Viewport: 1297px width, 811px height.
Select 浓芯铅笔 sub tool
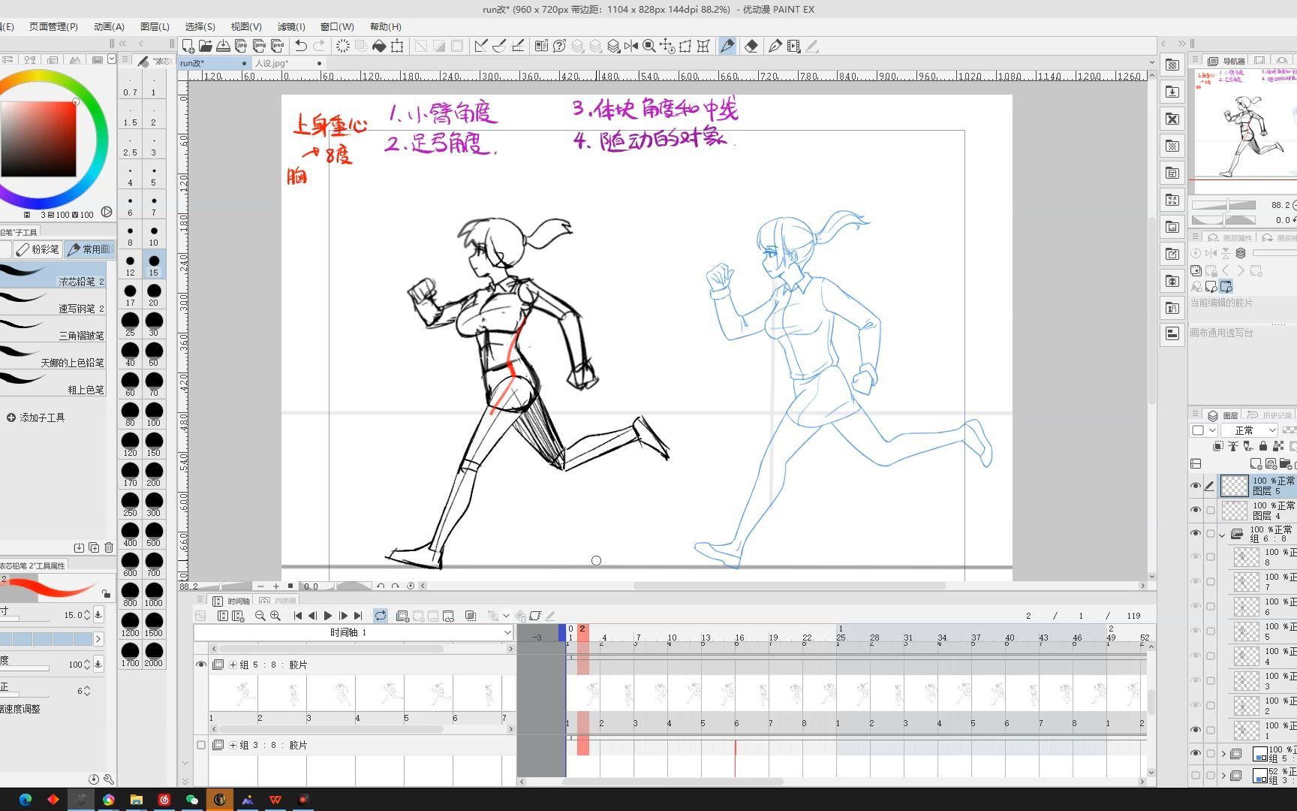53,276
